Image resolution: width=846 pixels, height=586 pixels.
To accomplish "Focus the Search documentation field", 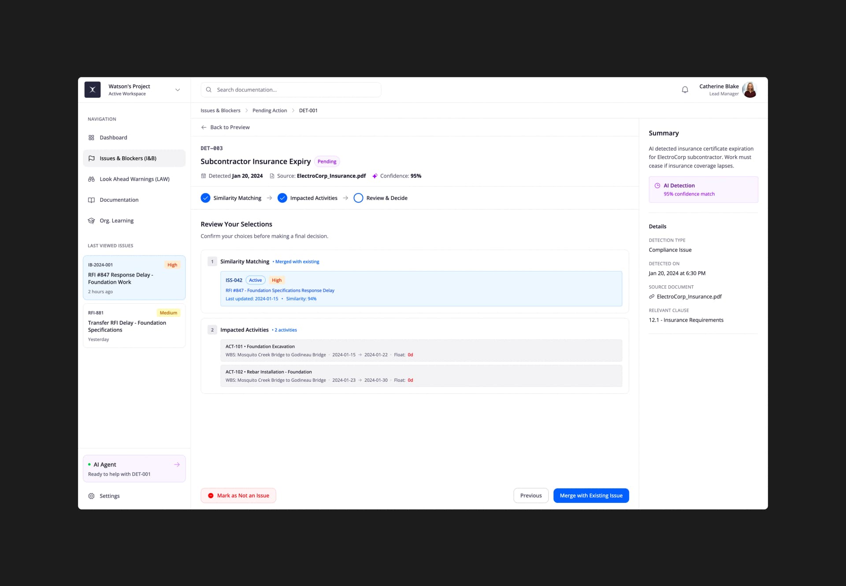I will tap(291, 90).
